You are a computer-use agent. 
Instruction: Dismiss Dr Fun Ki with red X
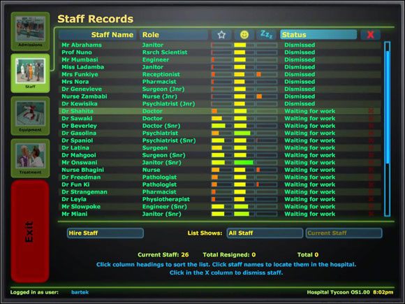coord(371,184)
